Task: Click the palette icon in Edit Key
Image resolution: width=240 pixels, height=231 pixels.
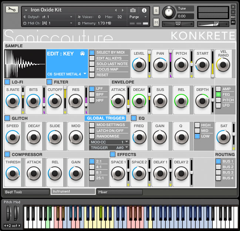Action: click(82, 54)
